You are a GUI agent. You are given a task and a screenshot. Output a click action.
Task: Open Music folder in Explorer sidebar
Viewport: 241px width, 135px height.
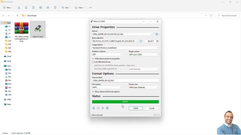pyautogui.click(x=8, y=80)
